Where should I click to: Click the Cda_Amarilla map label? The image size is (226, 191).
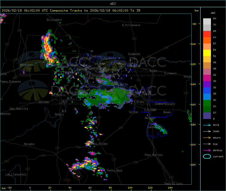(19, 109)
